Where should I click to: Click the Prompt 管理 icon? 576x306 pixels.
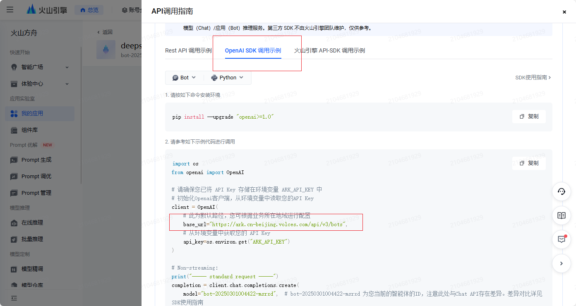[x=14, y=193]
